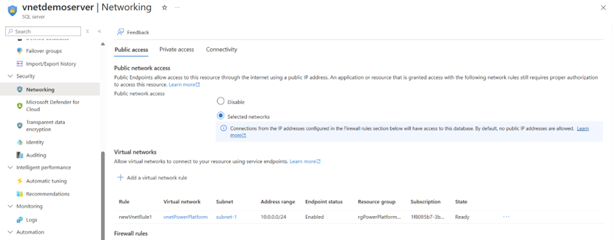This screenshot has height=240, width=613.
Task: Collapse the Intelligent performance section
Action: [x=10, y=168]
